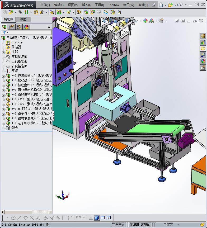Select the 前视基准面 plane in tree
The width and height of the screenshot is (207, 228).
point(19,56)
